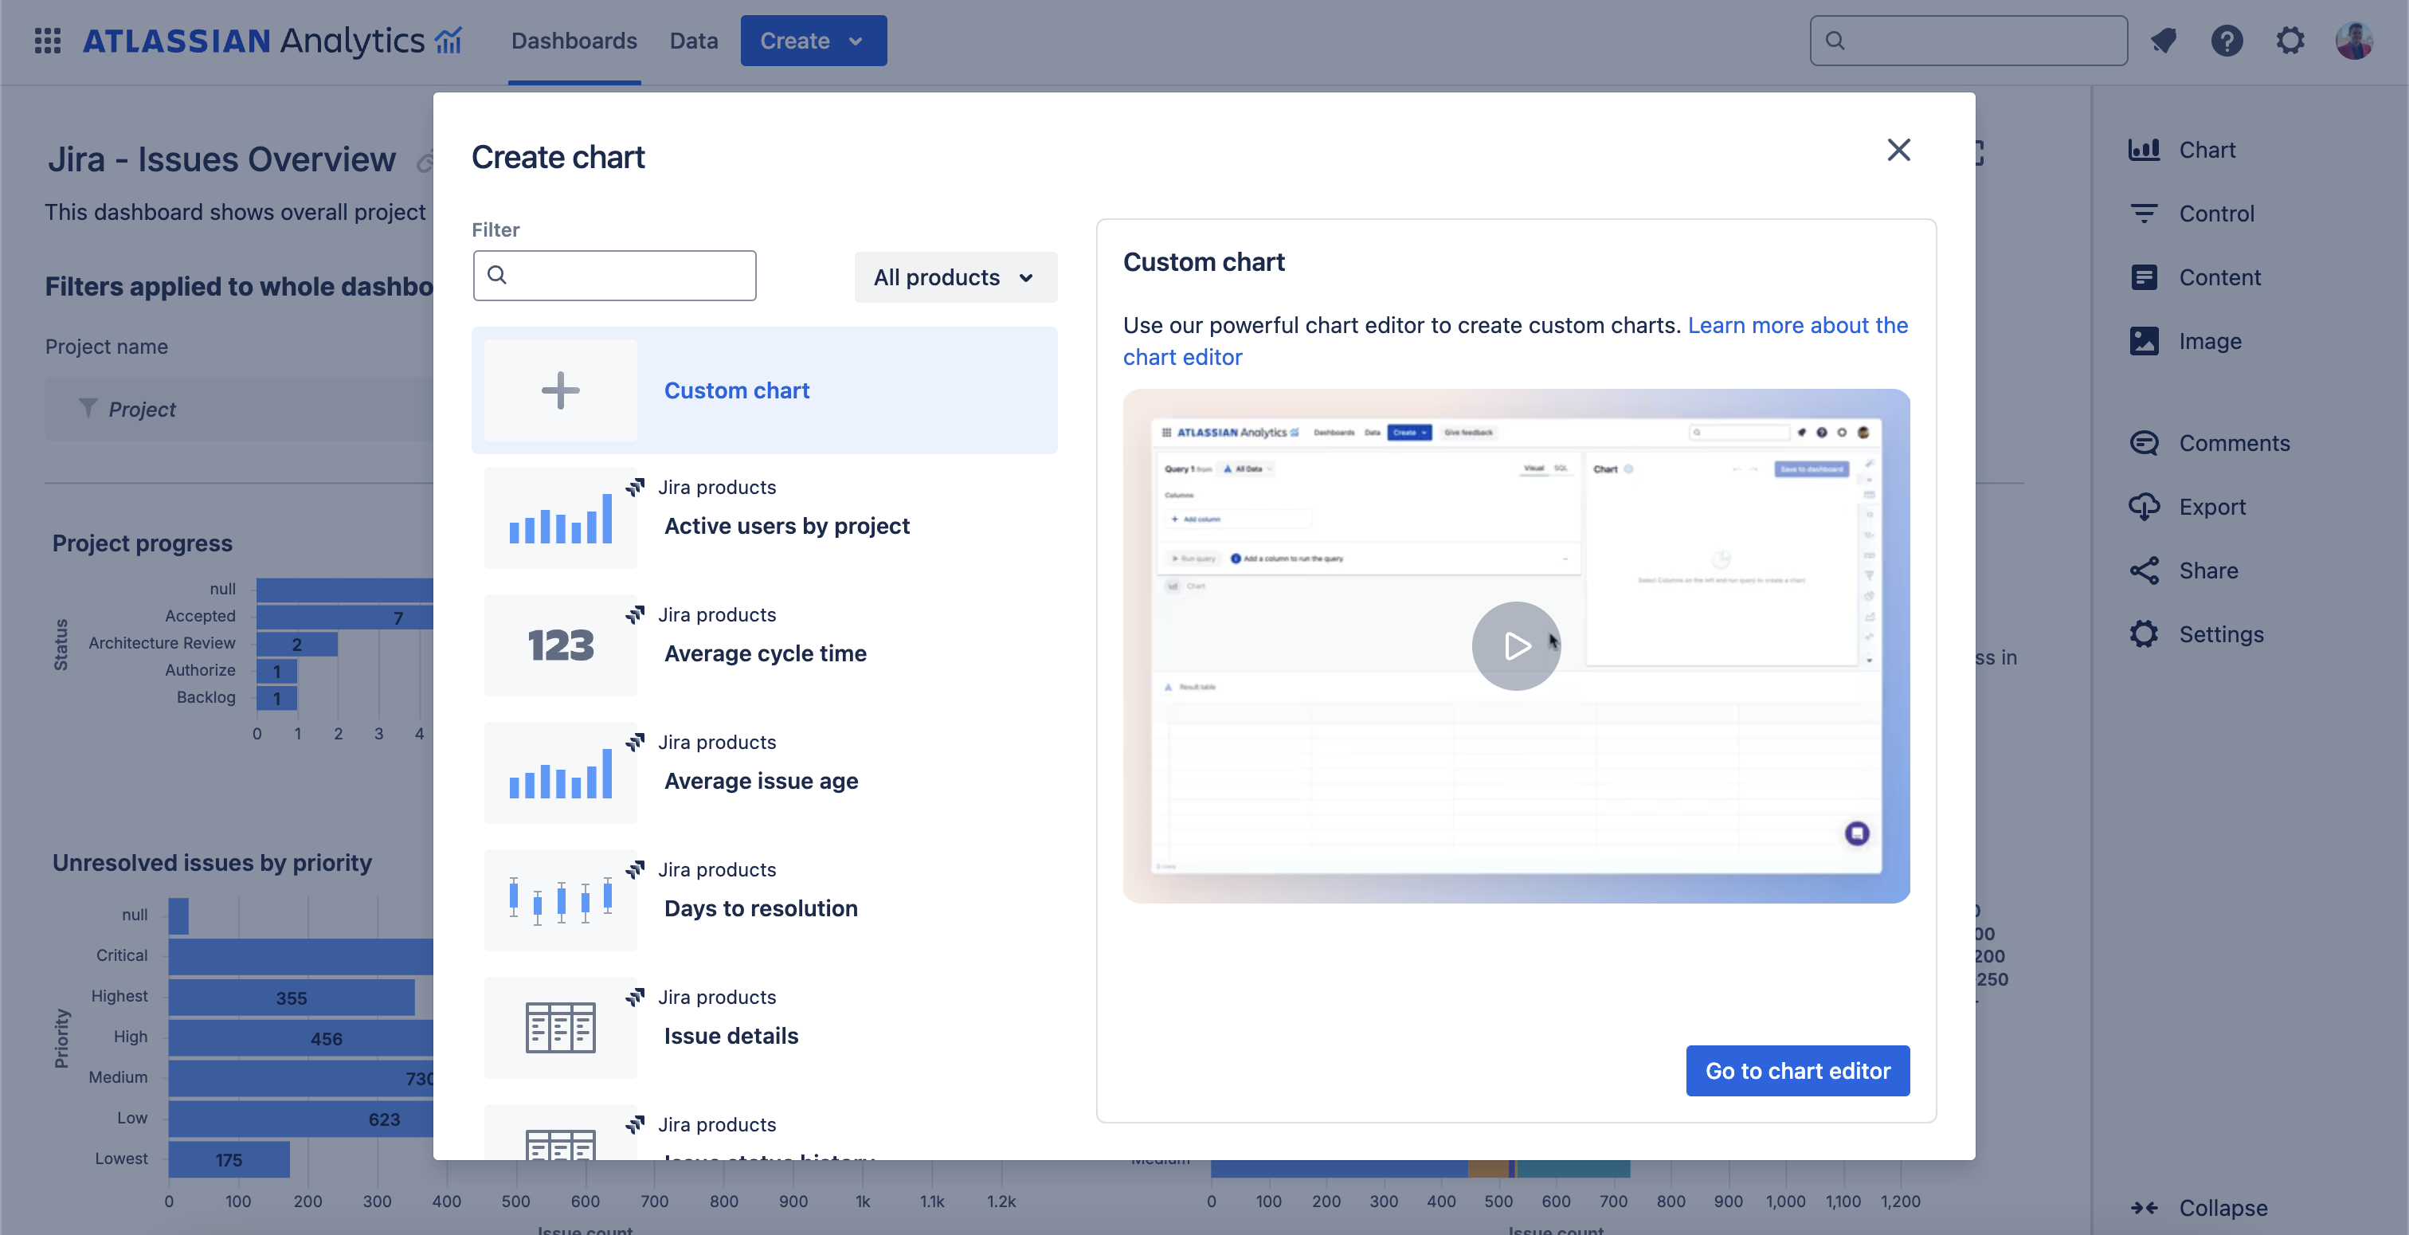This screenshot has width=2409, height=1235.
Task: Click the Highest priority bar showing 355
Action: coord(291,998)
